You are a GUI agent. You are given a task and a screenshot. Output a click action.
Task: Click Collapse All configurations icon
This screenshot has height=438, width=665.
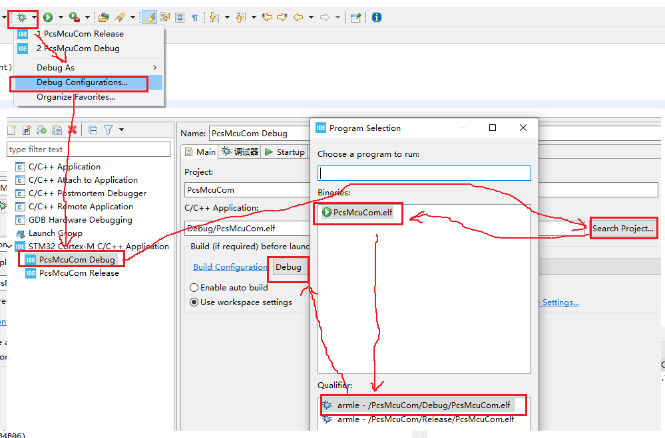[x=93, y=130]
